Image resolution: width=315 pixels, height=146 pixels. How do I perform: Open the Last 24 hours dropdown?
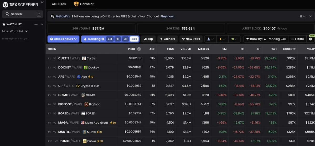click(63, 39)
